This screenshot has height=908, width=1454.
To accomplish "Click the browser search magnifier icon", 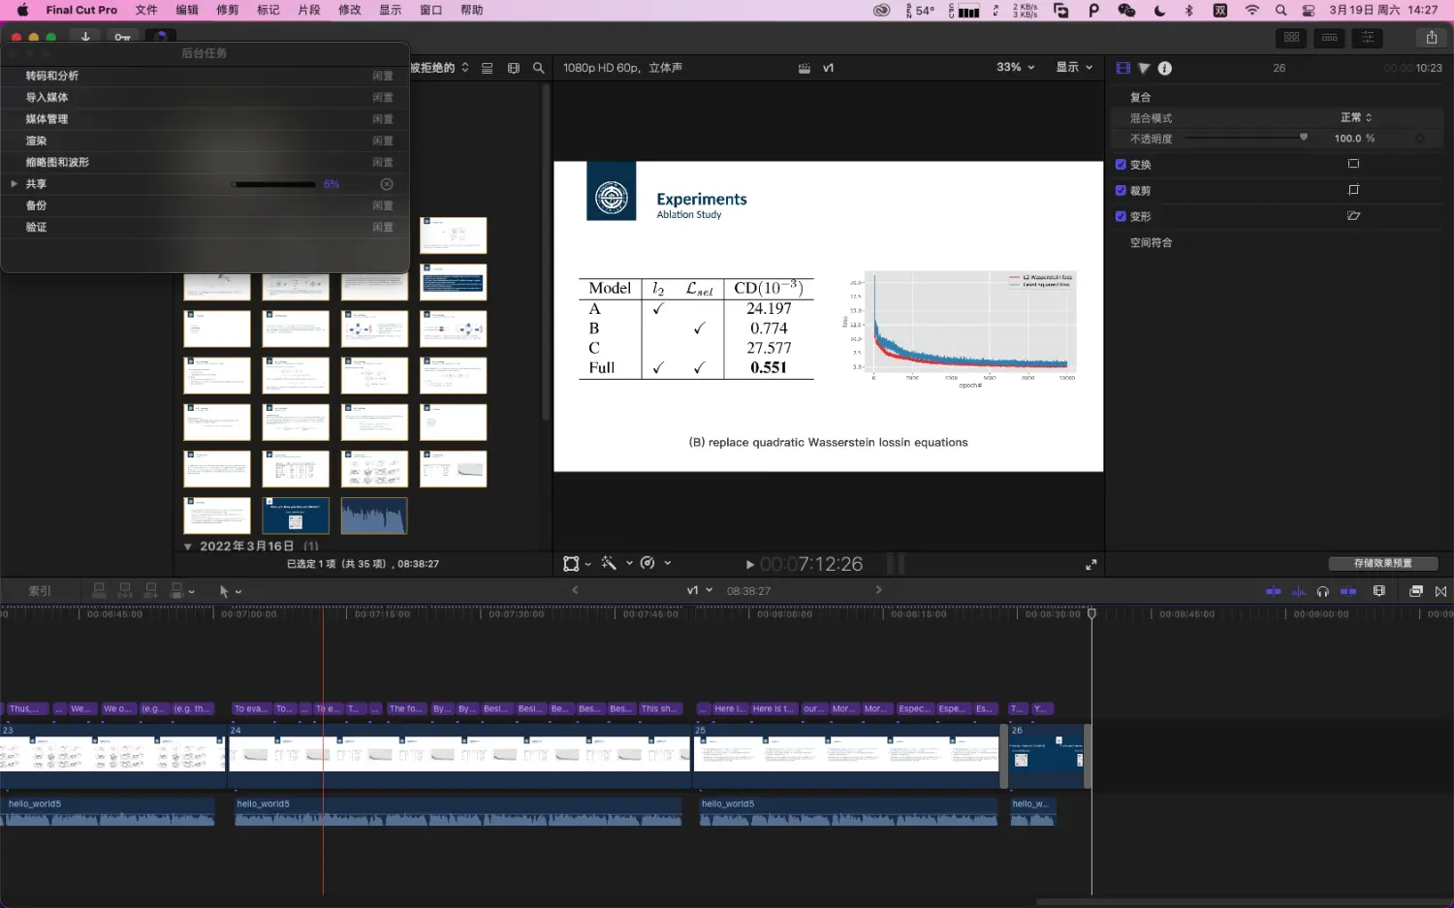I will (539, 68).
